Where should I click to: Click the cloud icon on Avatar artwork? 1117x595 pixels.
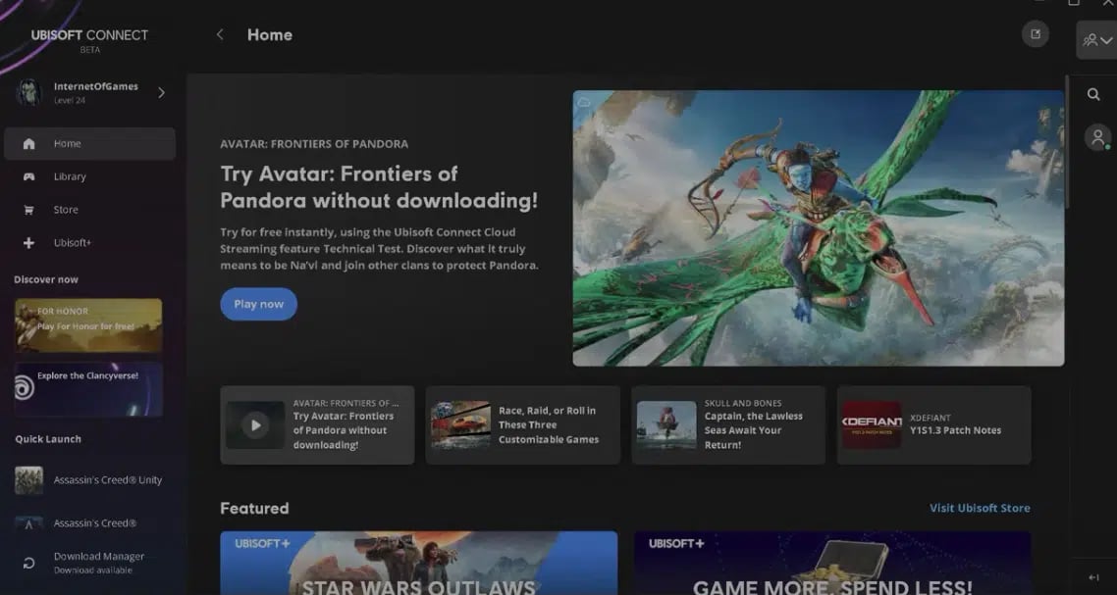tap(584, 102)
